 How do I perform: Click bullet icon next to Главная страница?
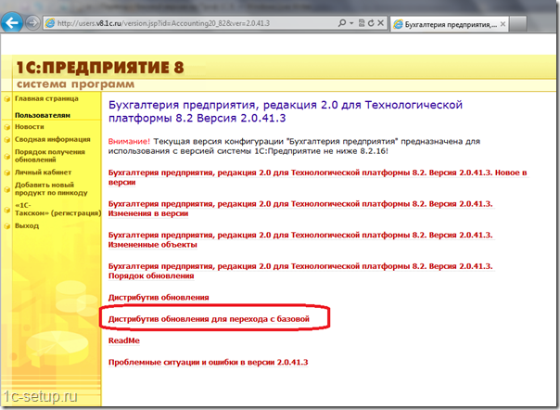[6, 99]
